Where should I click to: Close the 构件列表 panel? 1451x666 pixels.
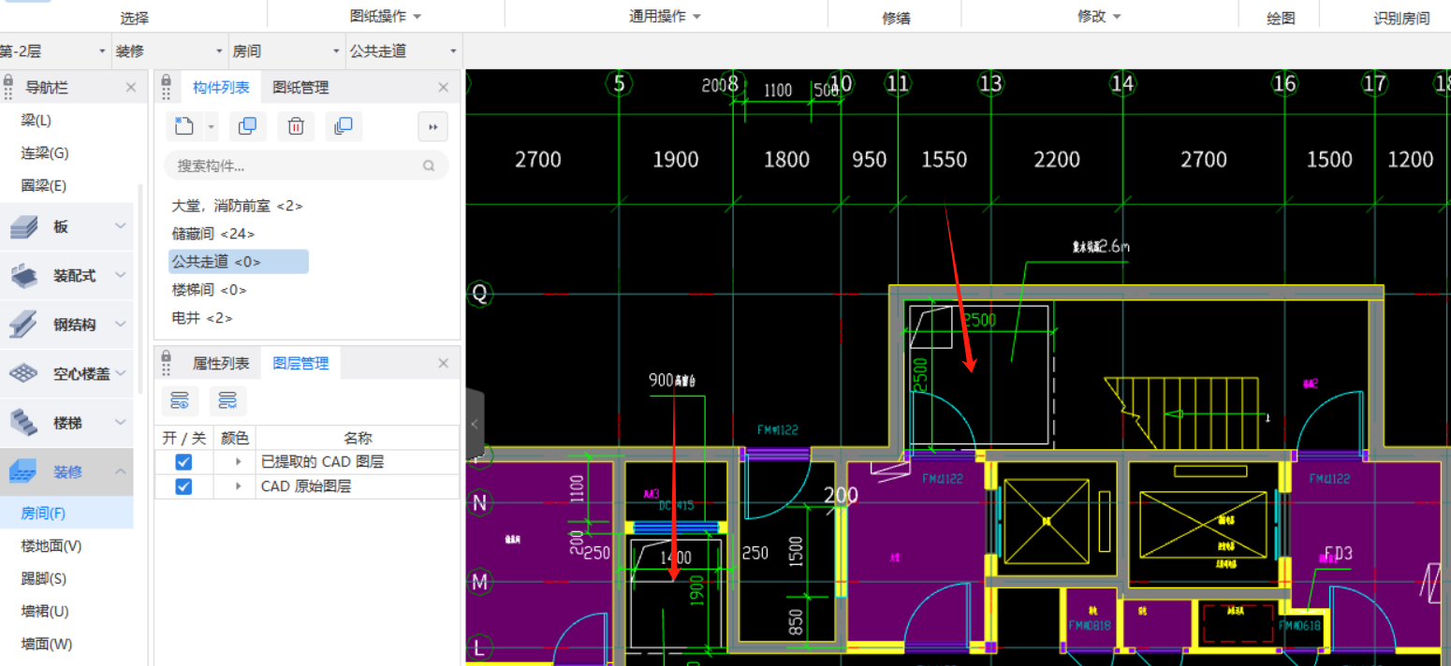coord(444,87)
